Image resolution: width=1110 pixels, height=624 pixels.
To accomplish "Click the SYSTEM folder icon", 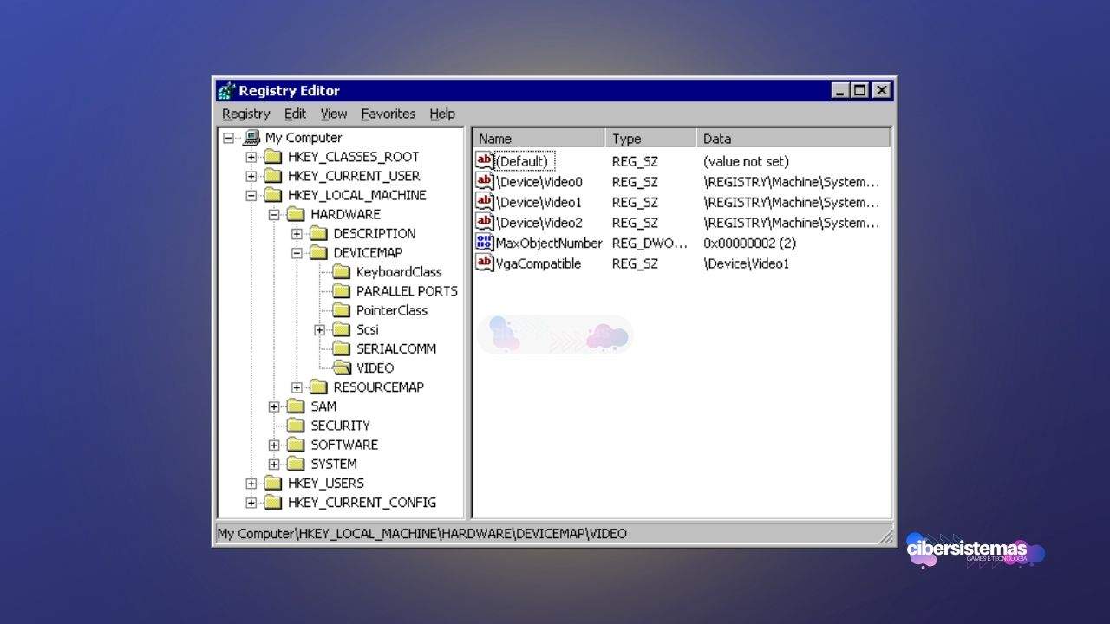I will coord(296,464).
